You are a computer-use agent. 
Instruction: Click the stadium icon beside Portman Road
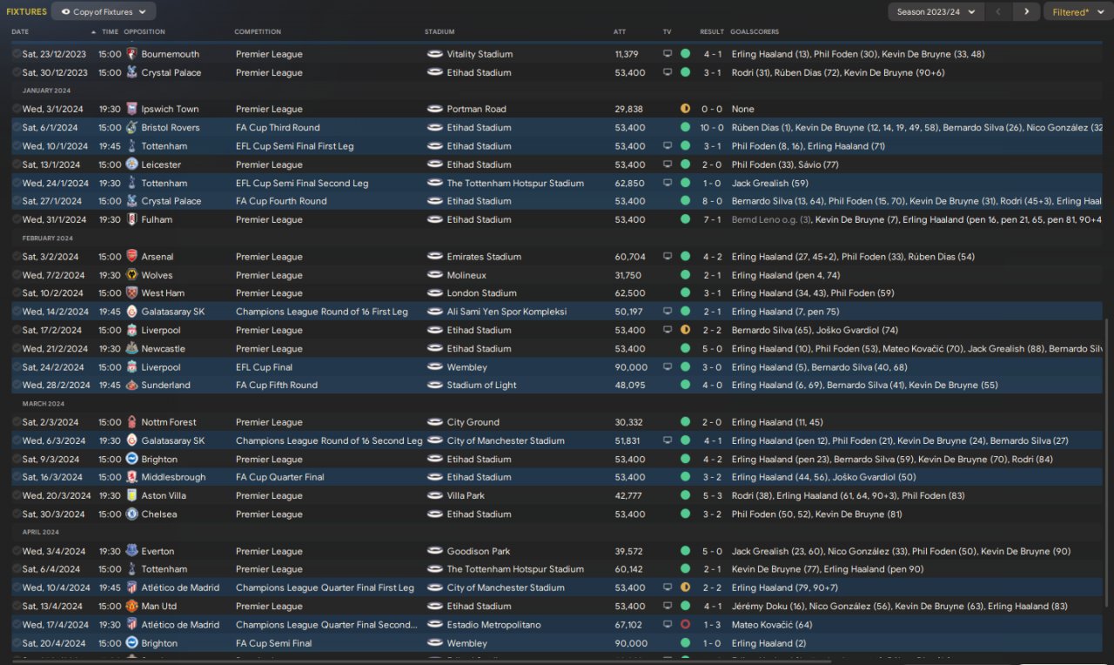click(435, 109)
